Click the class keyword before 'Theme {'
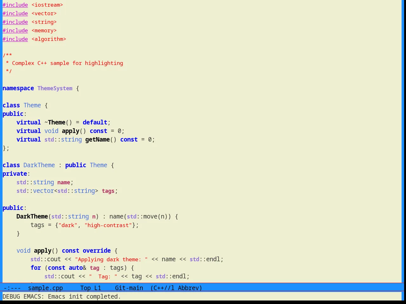Image resolution: width=406 pixels, height=304 pixels. pyautogui.click(x=11, y=105)
